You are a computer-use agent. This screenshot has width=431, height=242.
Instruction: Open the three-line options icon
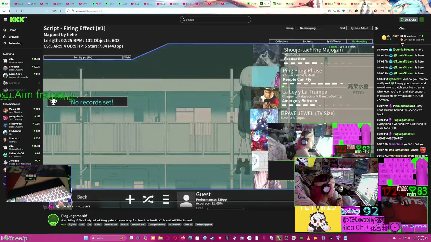tap(166, 200)
